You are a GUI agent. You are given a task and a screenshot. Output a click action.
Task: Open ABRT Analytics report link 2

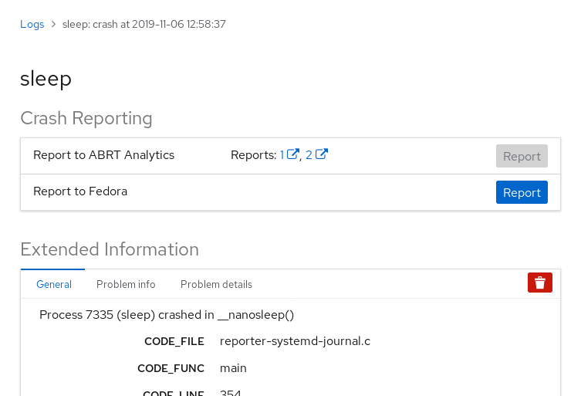309,155
